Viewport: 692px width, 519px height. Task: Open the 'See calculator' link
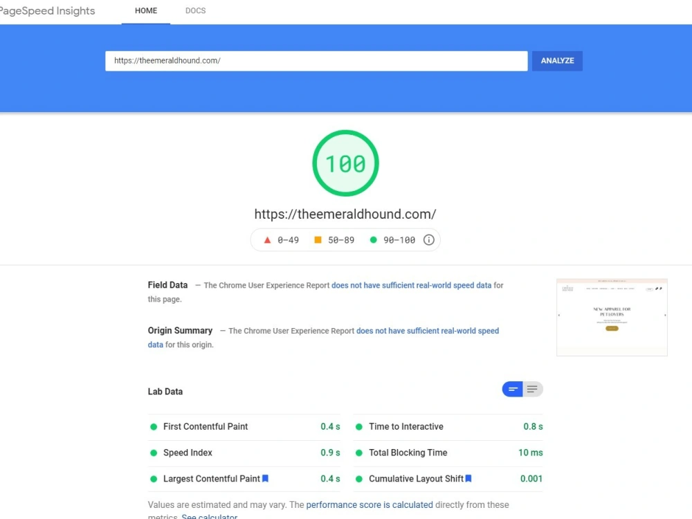[210, 516]
